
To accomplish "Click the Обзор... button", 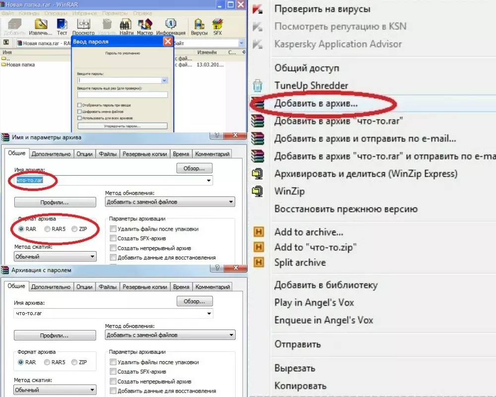I will click(194, 168).
